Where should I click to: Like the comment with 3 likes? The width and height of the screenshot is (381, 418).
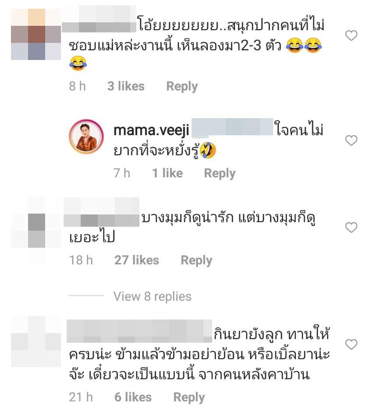[x=351, y=35]
